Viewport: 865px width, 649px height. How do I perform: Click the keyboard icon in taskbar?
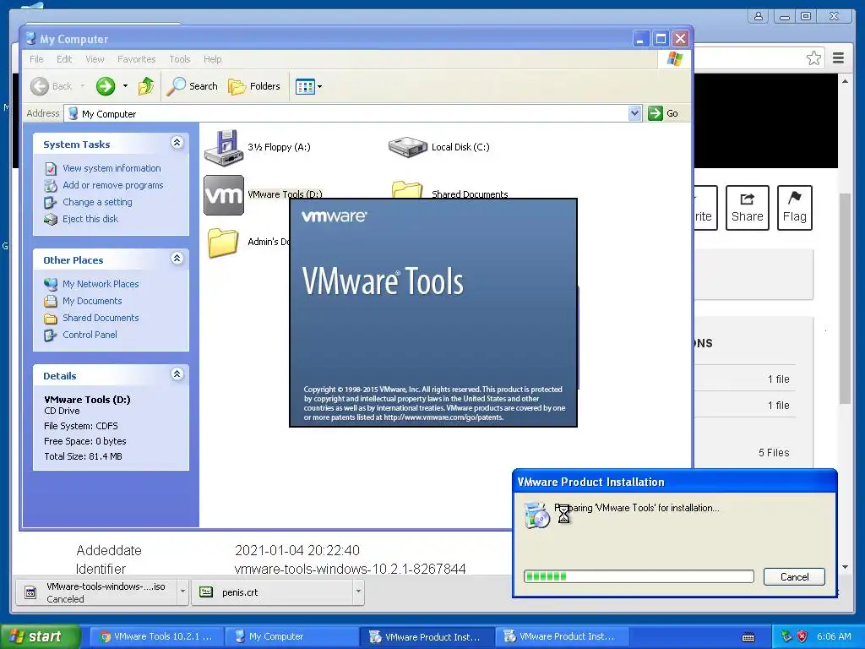pyautogui.click(x=748, y=637)
